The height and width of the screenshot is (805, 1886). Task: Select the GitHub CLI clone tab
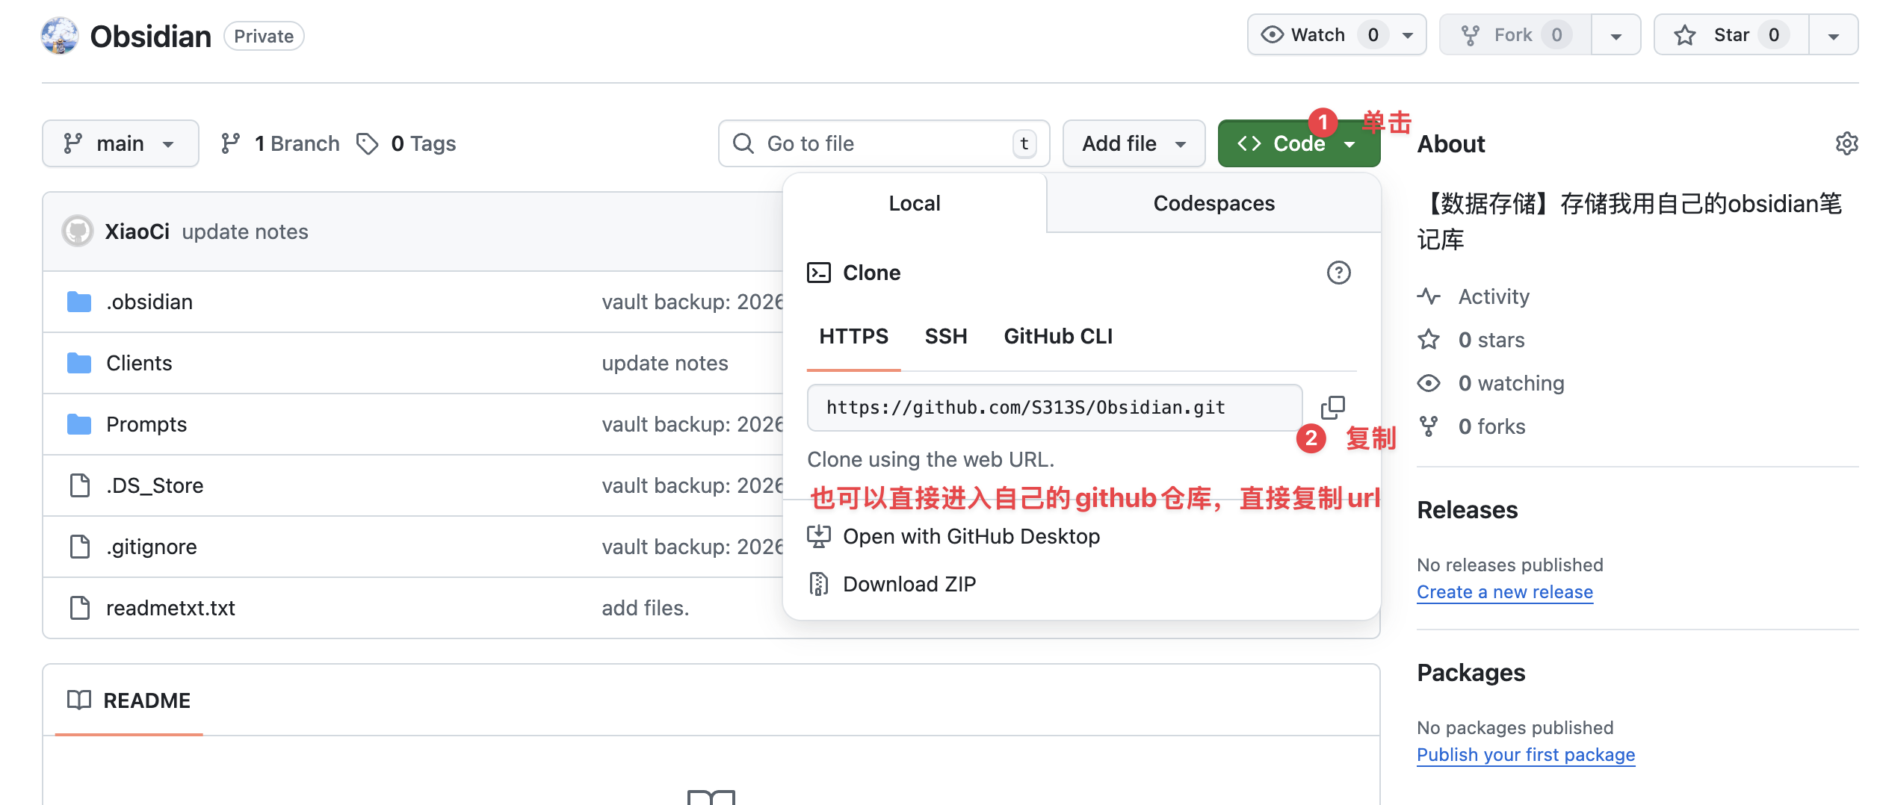coord(1058,337)
